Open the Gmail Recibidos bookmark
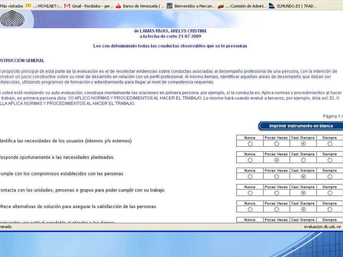343x257 pixels. [x=89, y=6]
